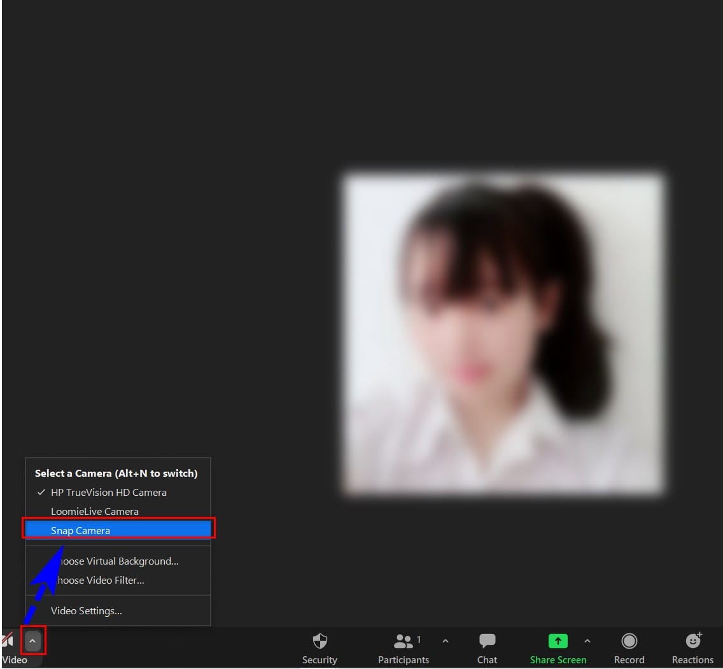Toggle the Video camera icon
This screenshot has height=669, width=723.
click(8, 640)
